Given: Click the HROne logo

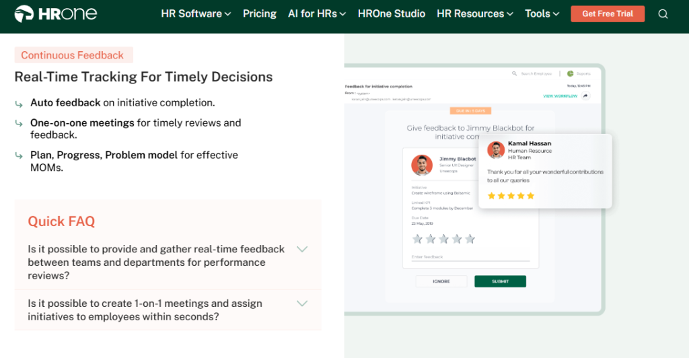Looking at the screenshot, I should pos(56,13).
